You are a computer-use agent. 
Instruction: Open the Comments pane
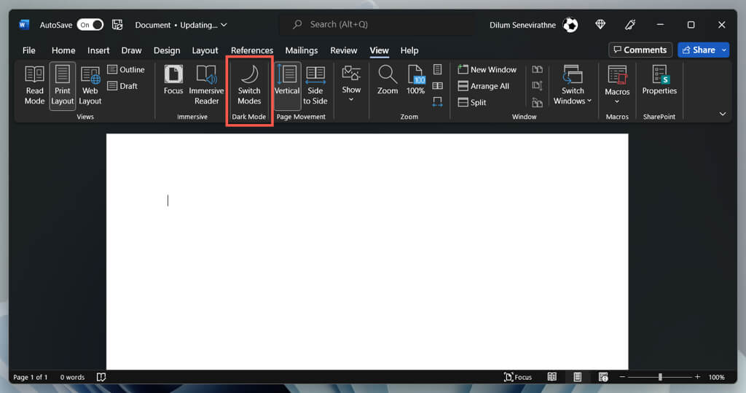(x=640, y=50)
